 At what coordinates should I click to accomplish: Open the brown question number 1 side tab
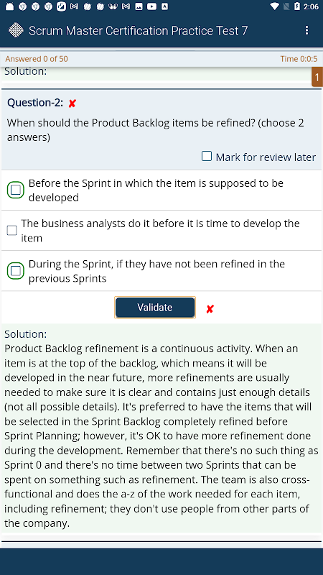[x=317, y=77]
